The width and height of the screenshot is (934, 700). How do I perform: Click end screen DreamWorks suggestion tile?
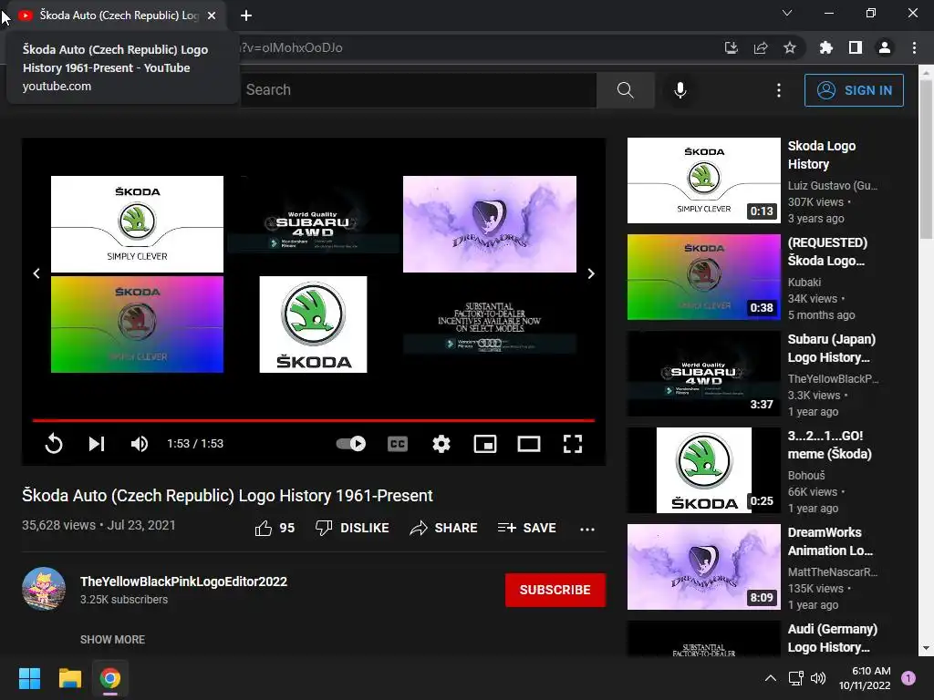[x=490, y=224]
